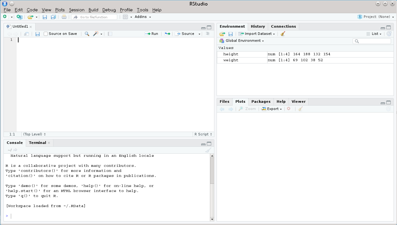
Task: Go to next plot arrow
Action: pos(231,109)
